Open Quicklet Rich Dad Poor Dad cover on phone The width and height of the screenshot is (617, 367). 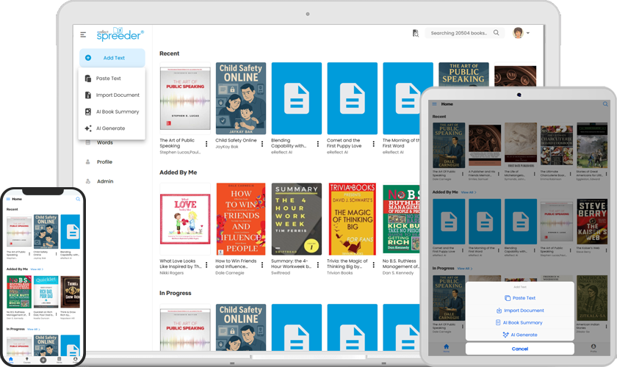[46, 292]
